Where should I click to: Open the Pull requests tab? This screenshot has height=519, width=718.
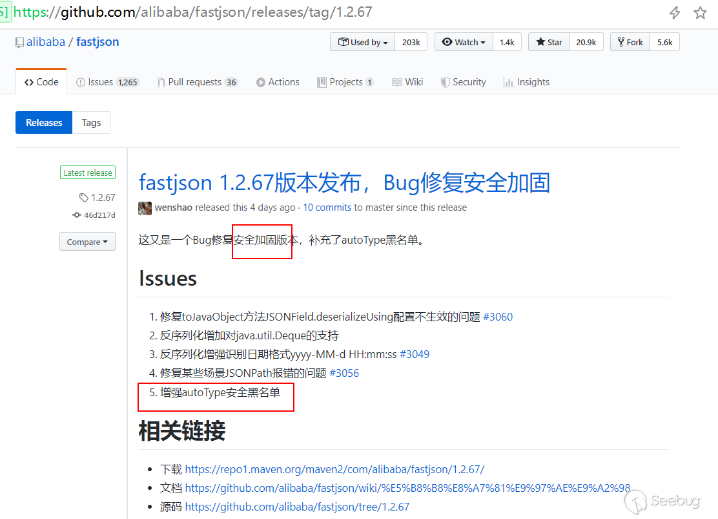pyautogui.click(x=198, y=82)
